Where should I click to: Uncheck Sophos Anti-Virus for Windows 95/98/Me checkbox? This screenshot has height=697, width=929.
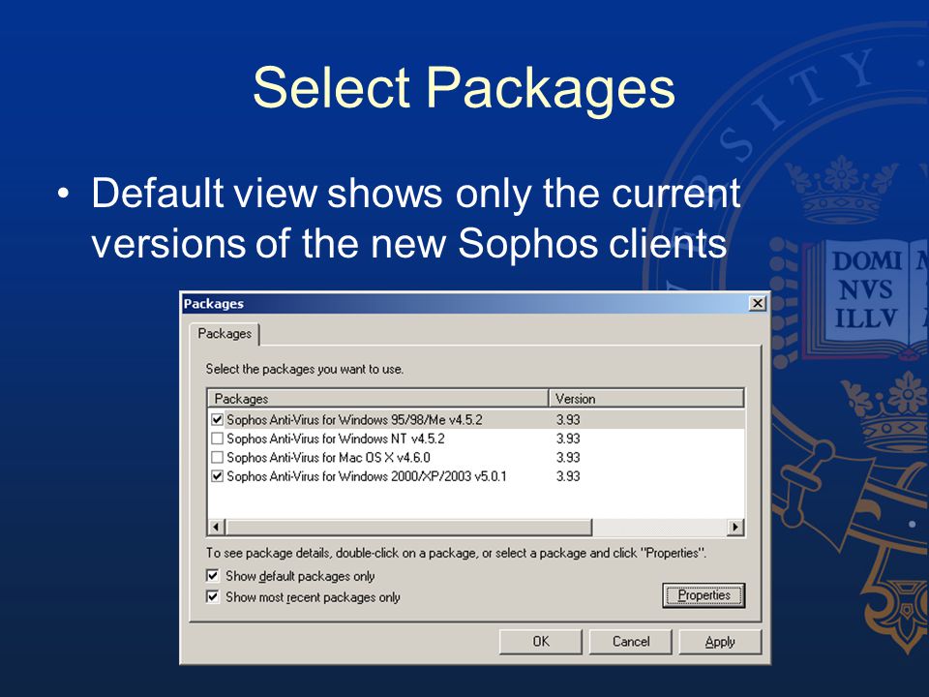click(217, 420)
